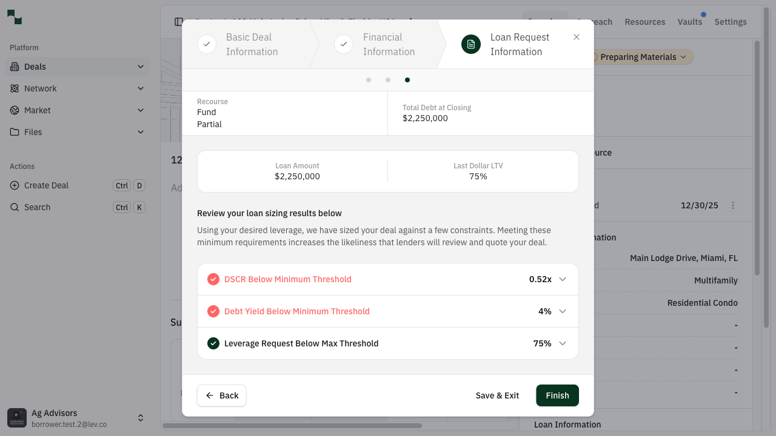This screenshot has width=776, height=436.
Task: Click the Deals icon in sidebar
Action: click(x=15, y=67)
